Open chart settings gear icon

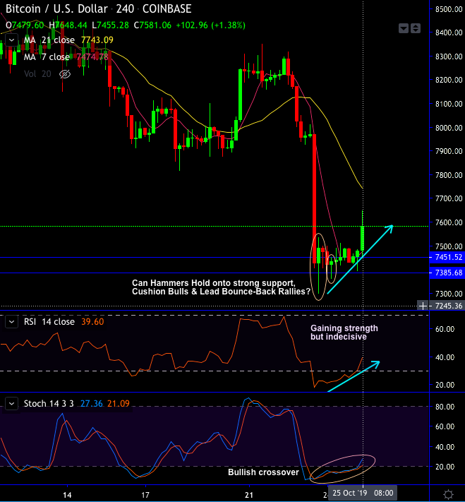[x=448, y=494]
